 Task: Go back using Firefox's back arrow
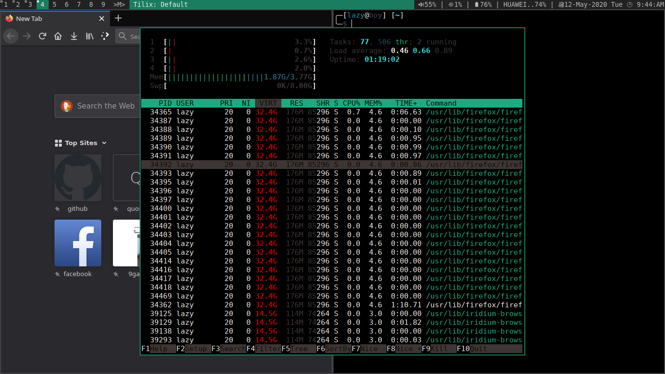(x=11, y=36)
